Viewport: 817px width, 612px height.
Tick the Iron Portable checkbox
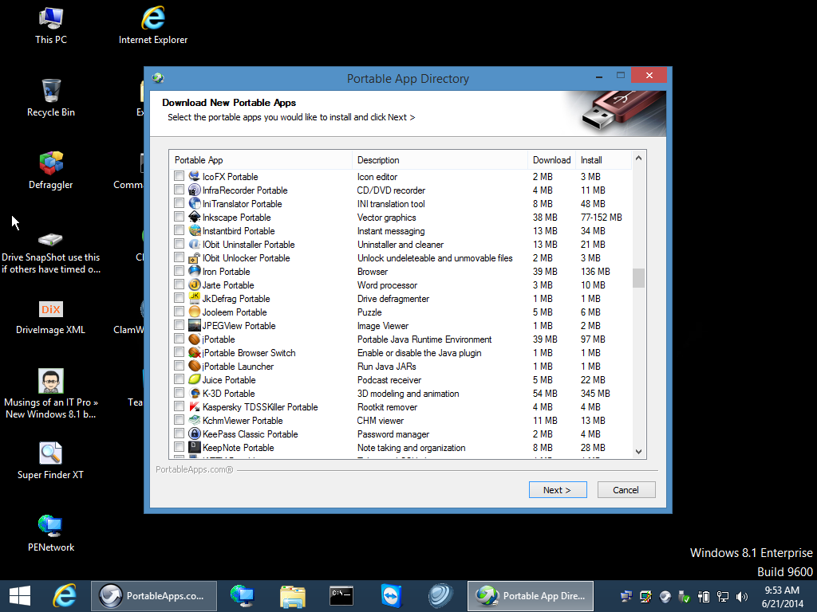(180, 271)
